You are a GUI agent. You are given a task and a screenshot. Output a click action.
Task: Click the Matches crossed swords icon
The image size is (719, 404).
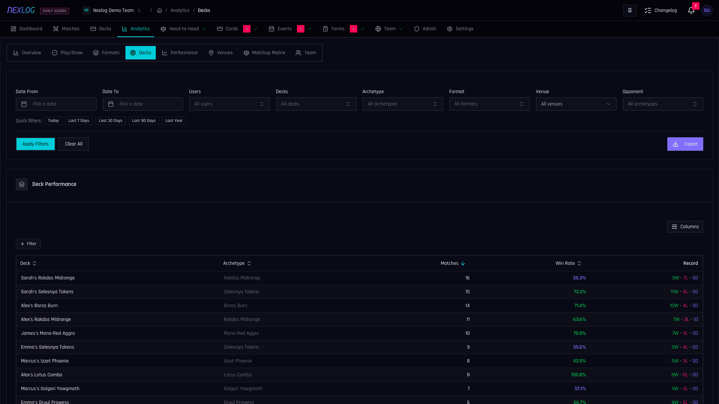56,29
